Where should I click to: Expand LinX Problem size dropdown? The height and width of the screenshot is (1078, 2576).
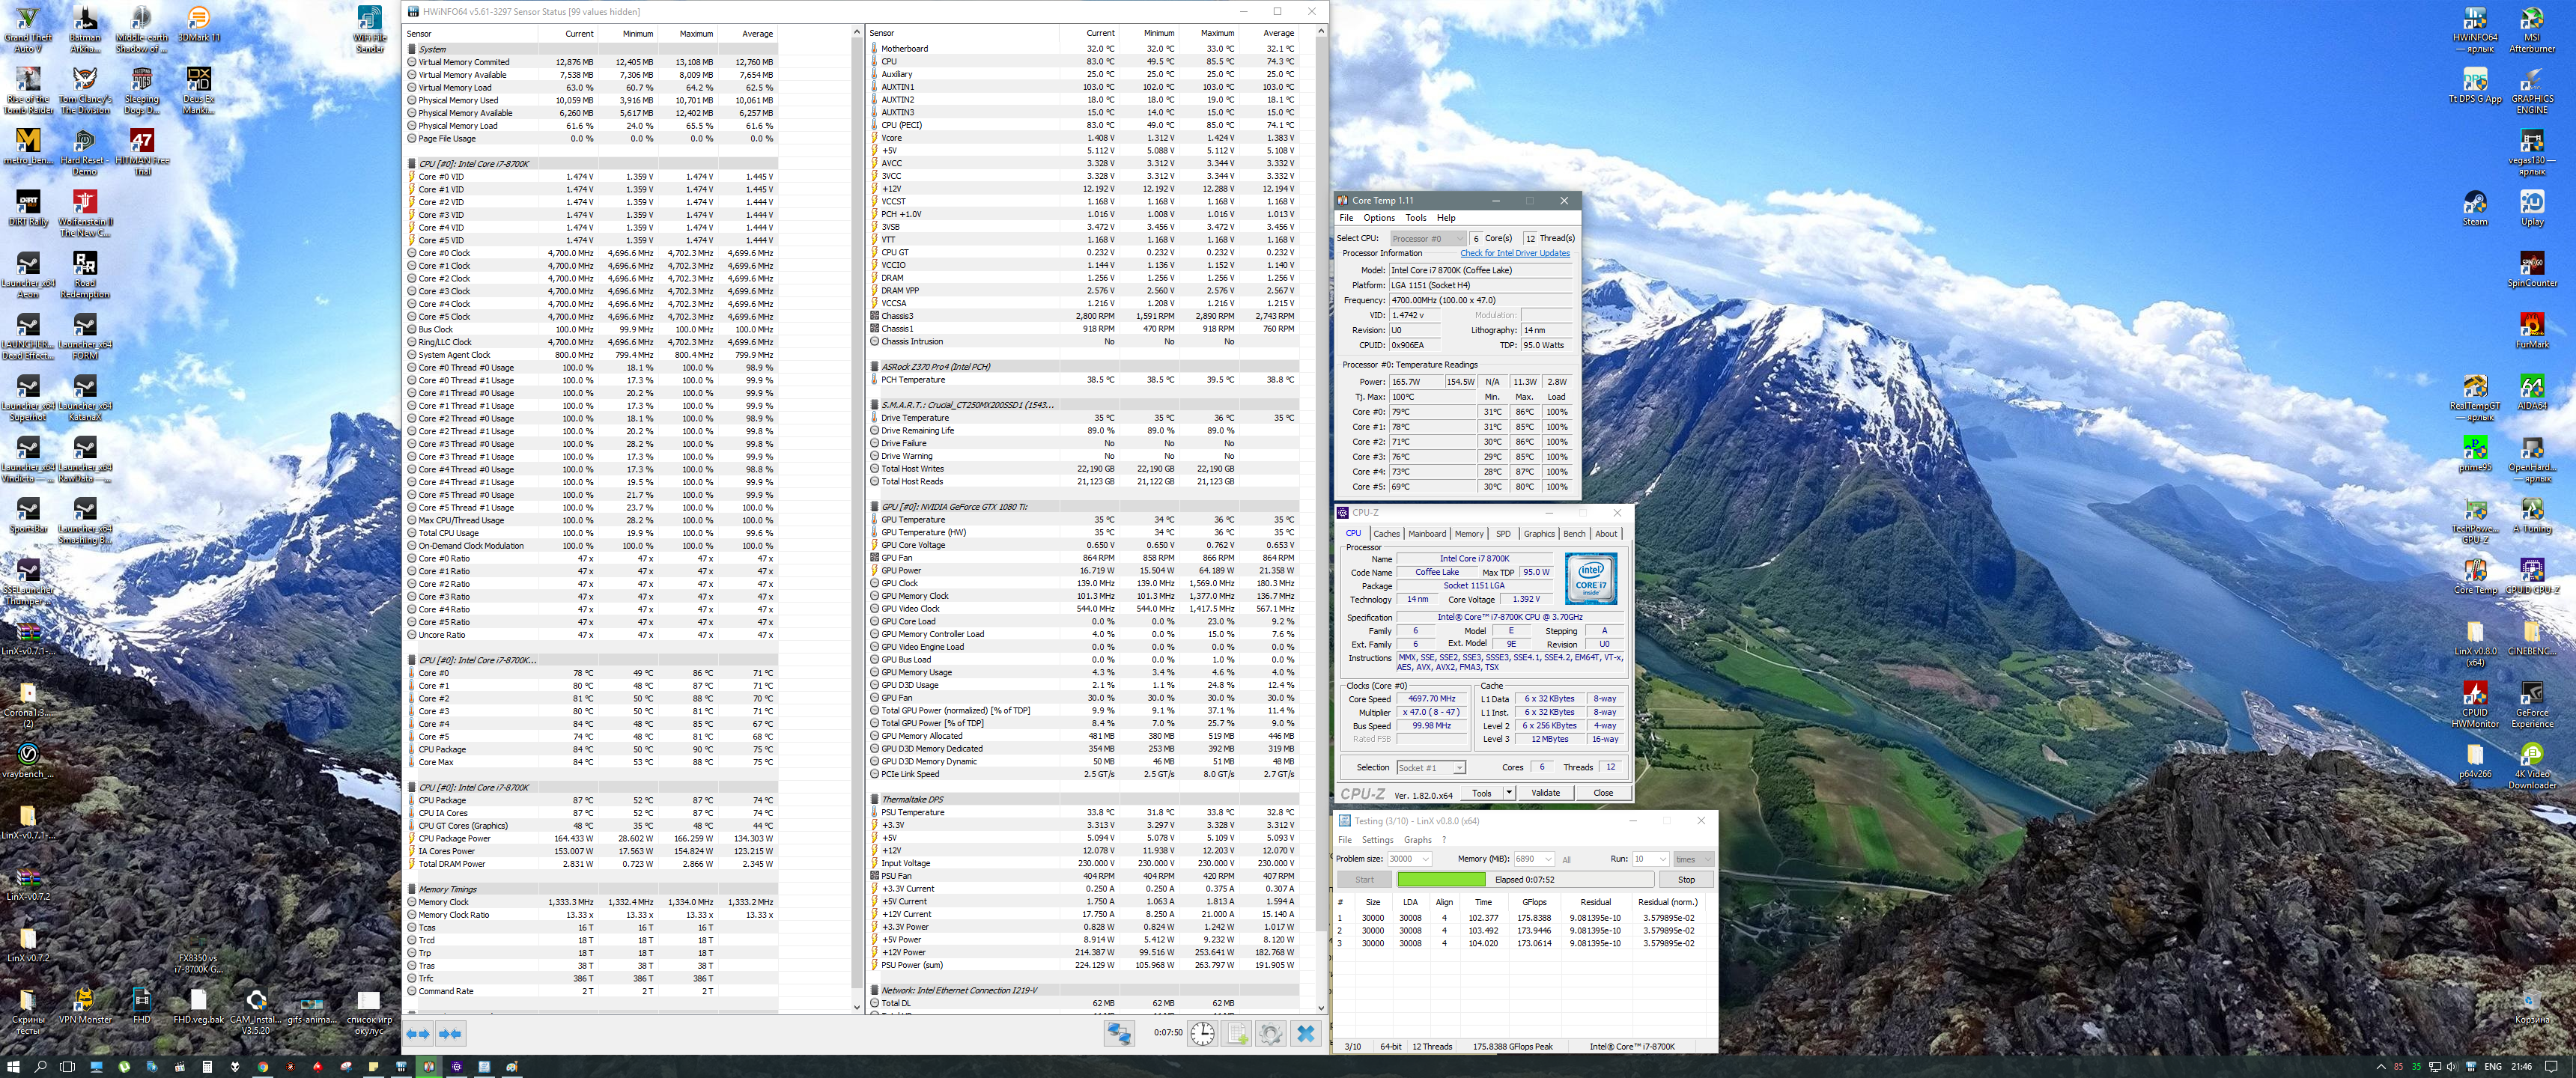pyautogui.click(x=1425, y=859)
